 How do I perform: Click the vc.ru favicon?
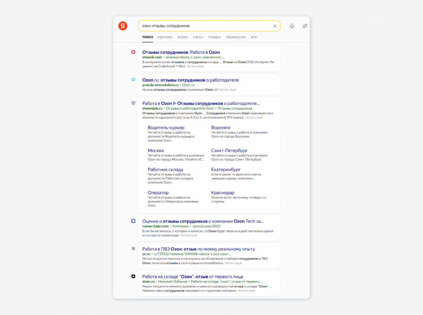tap(133, 249)
